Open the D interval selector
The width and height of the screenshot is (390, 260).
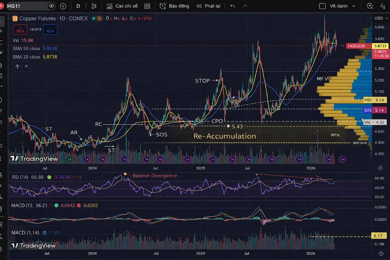(78, 6)
